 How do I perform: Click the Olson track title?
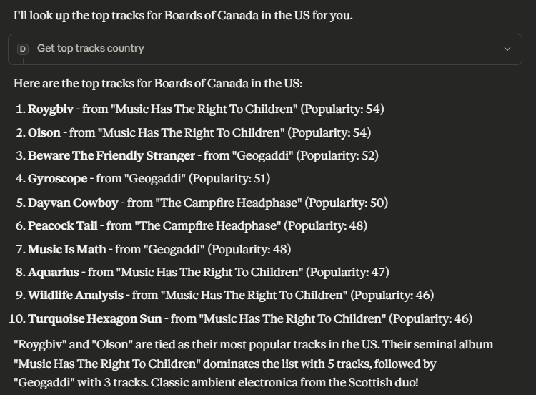click(x=44, y=132)
